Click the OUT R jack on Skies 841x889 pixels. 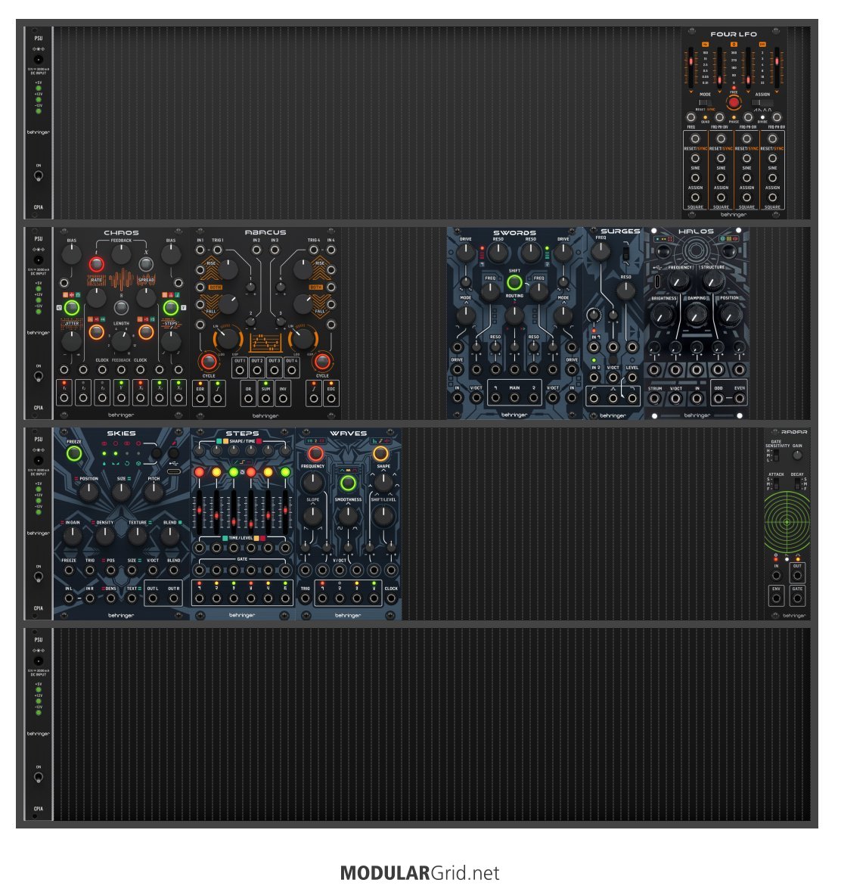click(174, 598)
